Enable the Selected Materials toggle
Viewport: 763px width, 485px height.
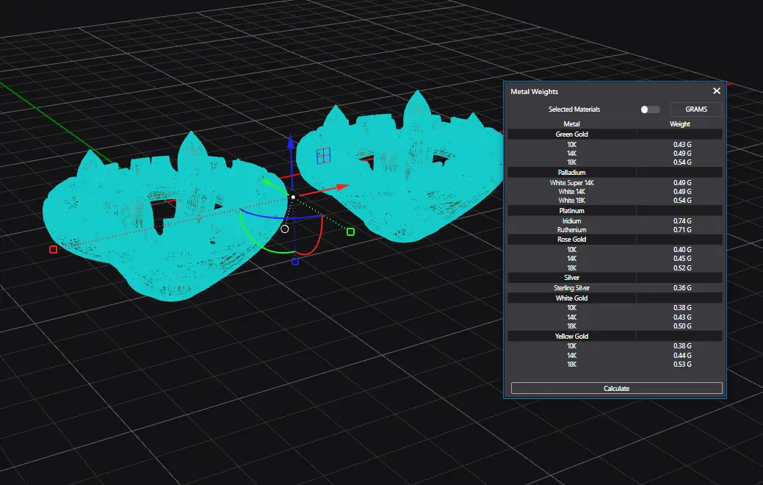tap(649, 109)
